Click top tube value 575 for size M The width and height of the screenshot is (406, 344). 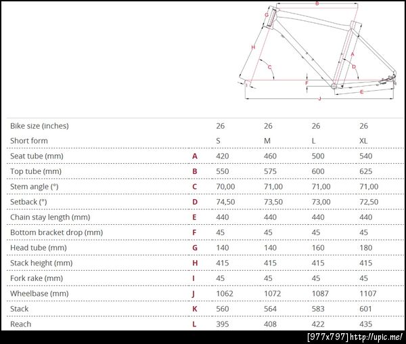270,171
